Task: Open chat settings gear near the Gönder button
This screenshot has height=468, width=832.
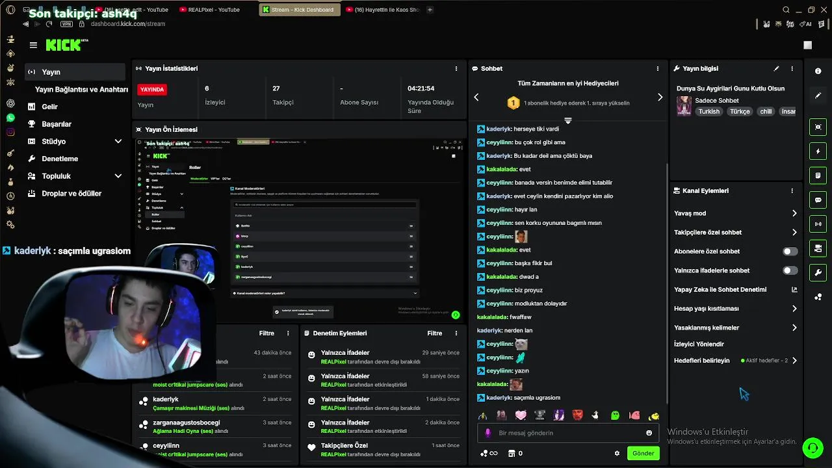Action: point(617,453)
